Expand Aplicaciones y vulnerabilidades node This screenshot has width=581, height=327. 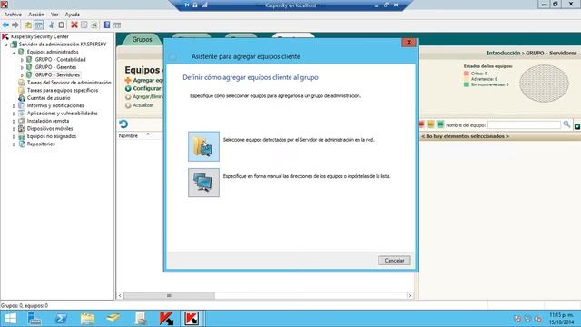pyautogui.click(x=15, y=114)
